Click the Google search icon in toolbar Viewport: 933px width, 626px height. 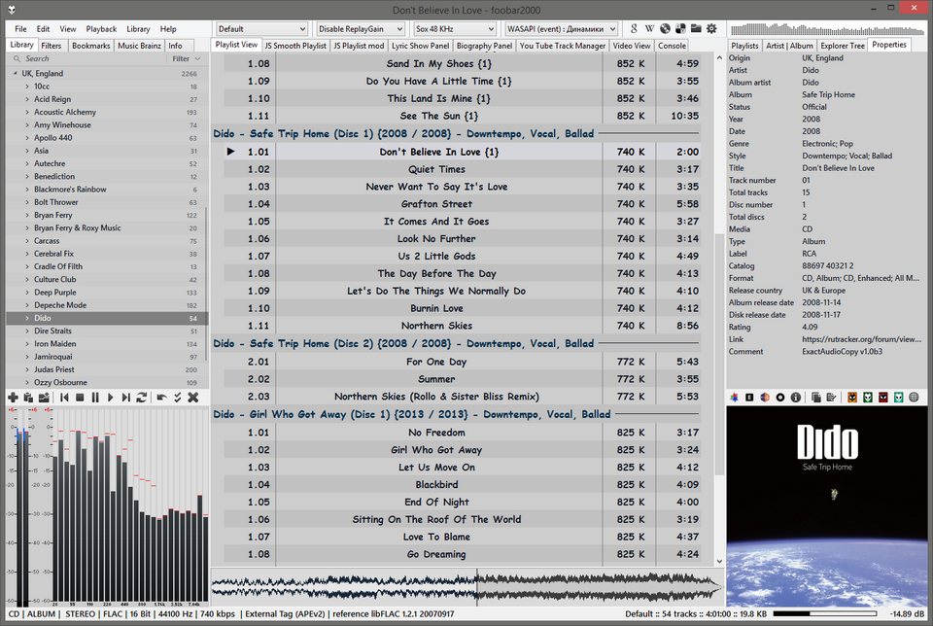(634, 29)
